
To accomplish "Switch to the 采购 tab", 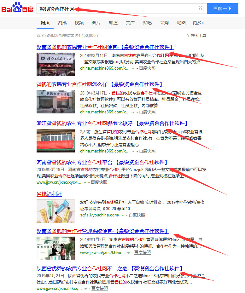I will click(164, 23).
